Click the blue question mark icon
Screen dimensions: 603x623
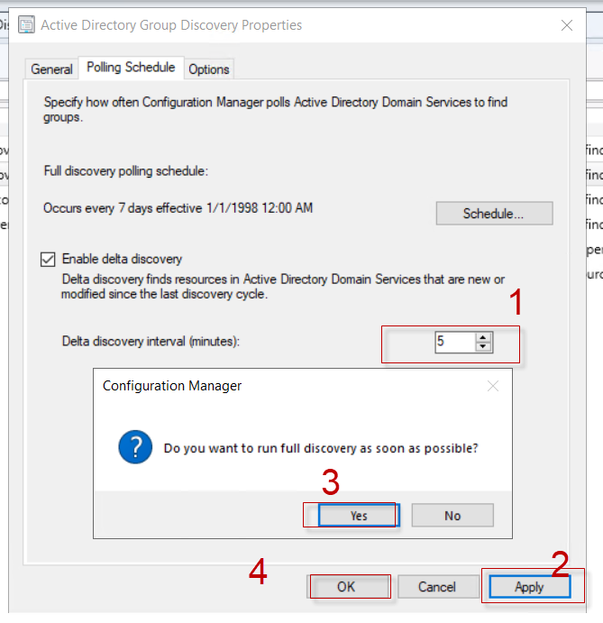[135, 447]
